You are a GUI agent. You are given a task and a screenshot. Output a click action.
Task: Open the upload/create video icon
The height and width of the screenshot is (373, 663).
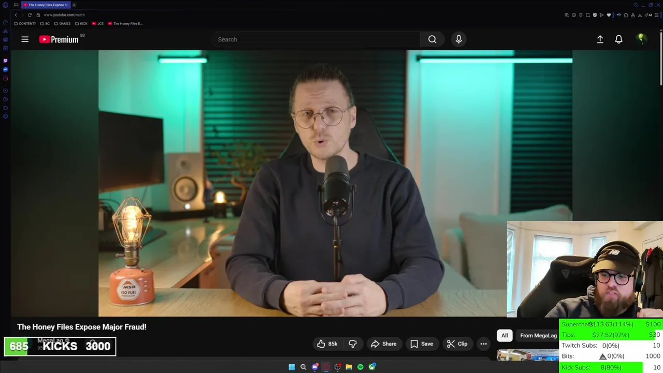click(600, 39)
